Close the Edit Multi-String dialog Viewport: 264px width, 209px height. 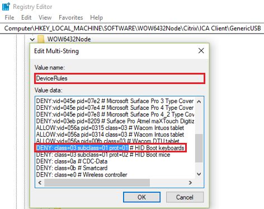(201, 50)
